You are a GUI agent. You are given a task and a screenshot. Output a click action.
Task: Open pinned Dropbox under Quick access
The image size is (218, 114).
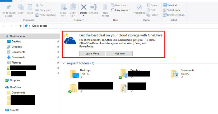17,47
